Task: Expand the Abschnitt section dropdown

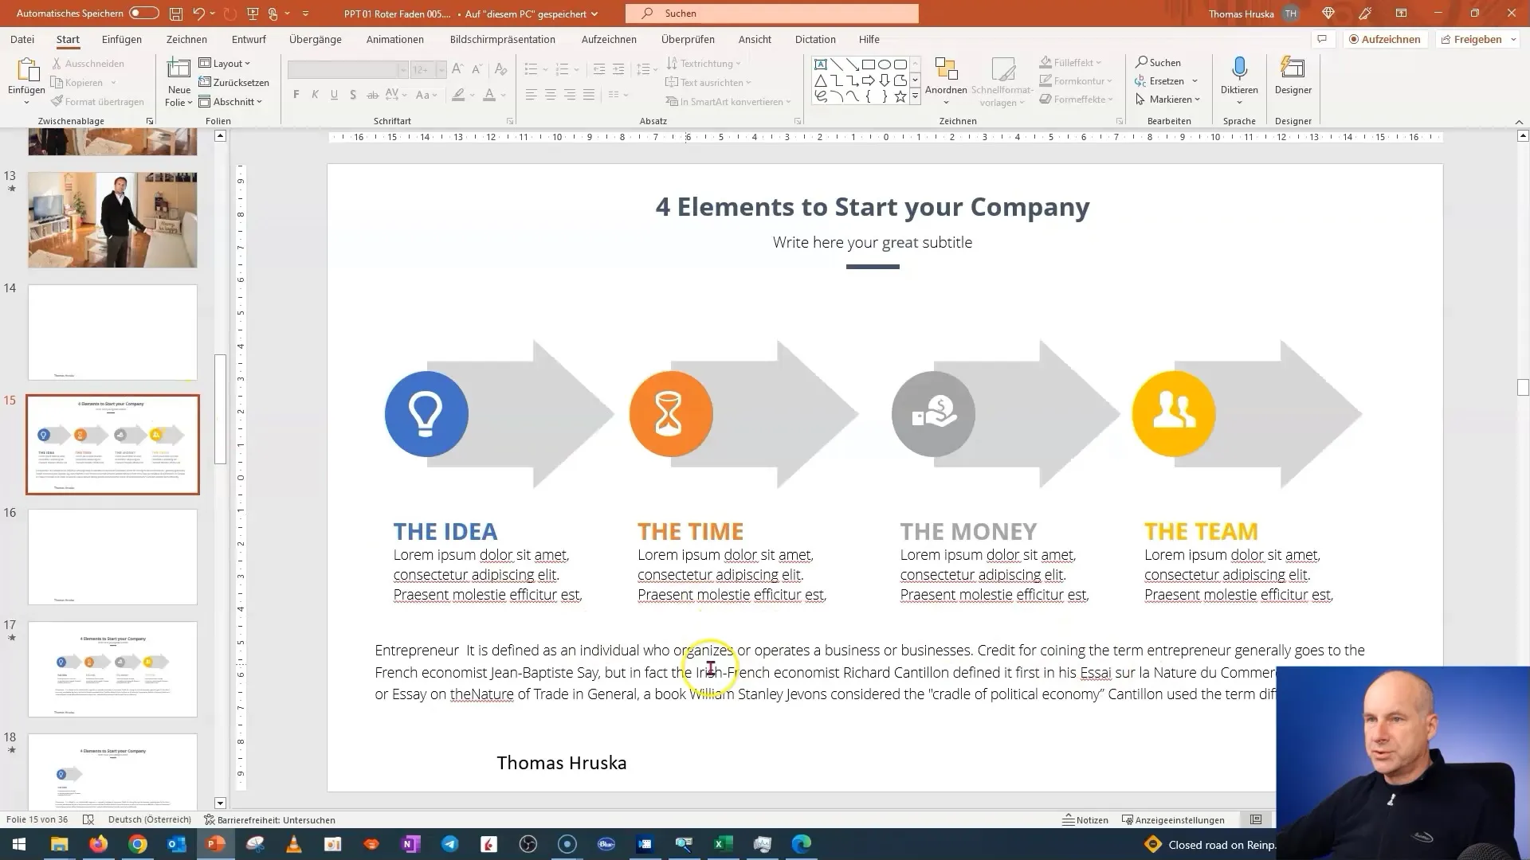Action: pyautogui.click(x=261, y=101)
